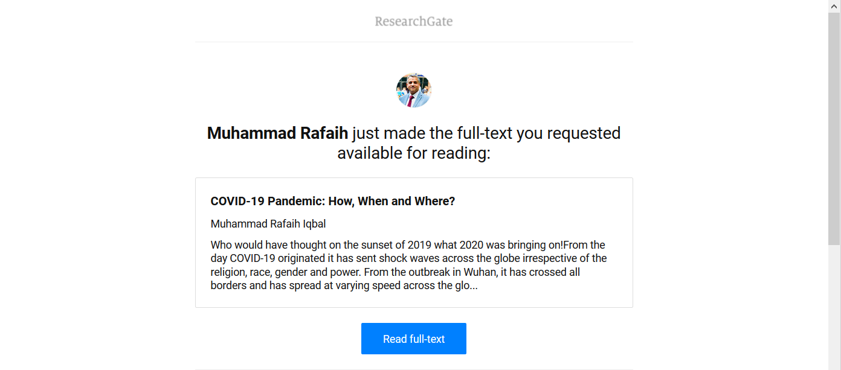The width and height of the screenshot is (841, 370).
Task: Click the "available for reading:" headline line
Action: pos(413,153)
